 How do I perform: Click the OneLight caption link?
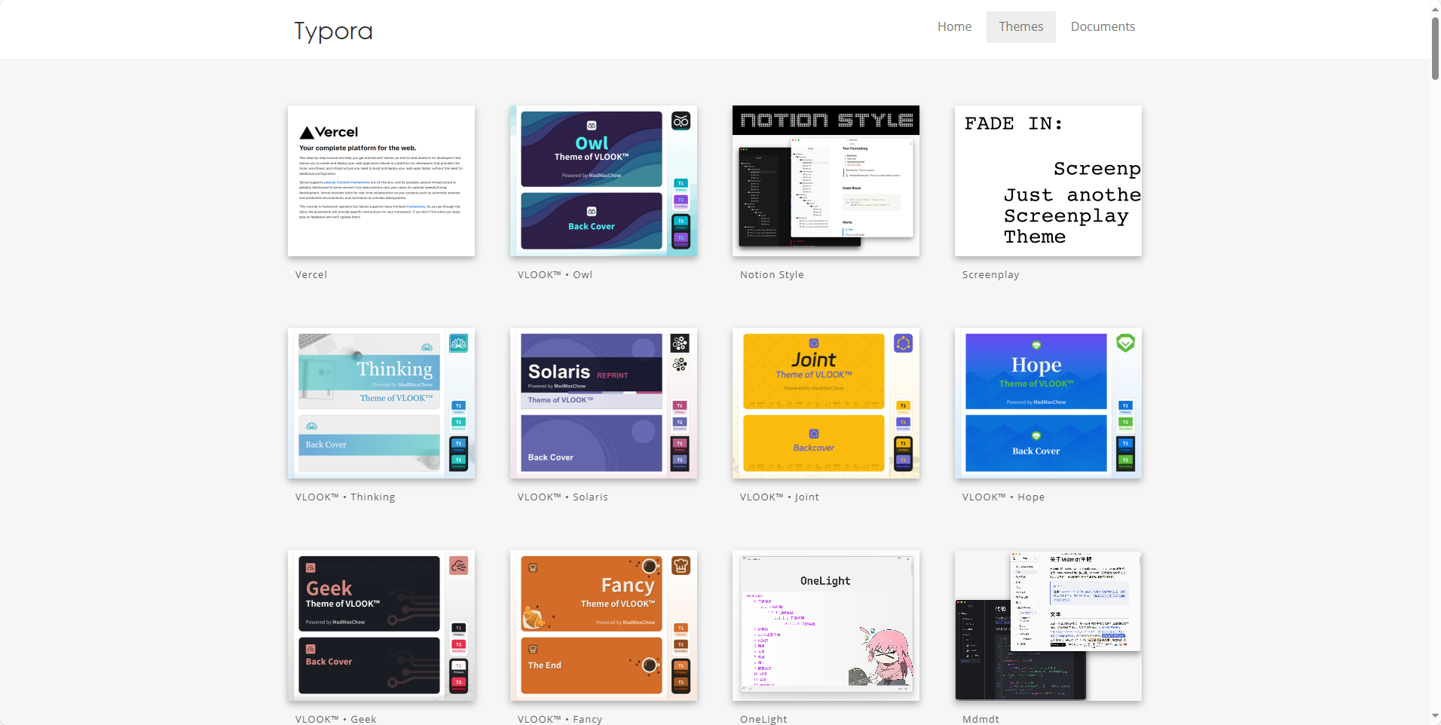[x=763, y=719]
